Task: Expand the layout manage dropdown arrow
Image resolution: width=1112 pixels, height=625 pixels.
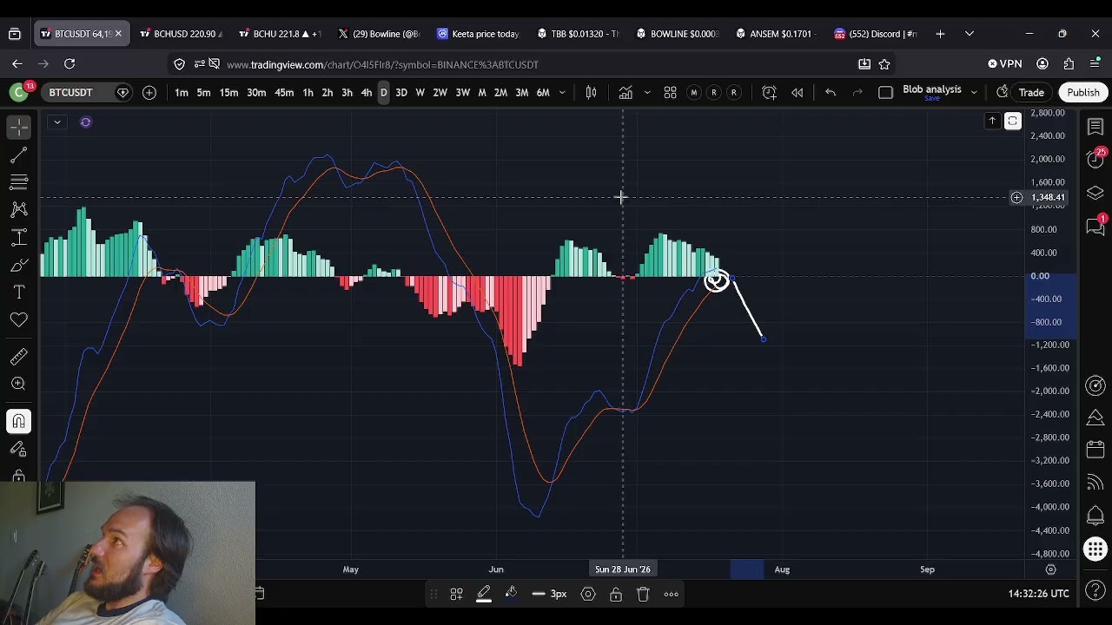Action: pyautogui.click(x=974, y=93)
